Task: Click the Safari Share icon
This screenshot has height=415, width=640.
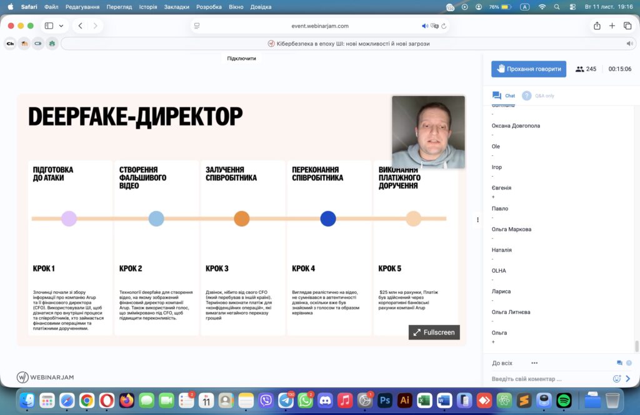Action: (x=597, y=26)
